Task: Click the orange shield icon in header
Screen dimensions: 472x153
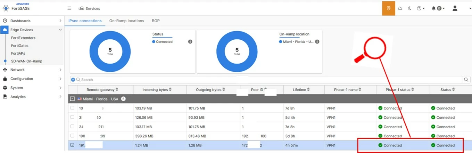Action: click(x=389, y=8)
